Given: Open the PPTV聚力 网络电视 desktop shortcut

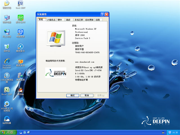Looking at the screenshot, I should click(7, 107).
